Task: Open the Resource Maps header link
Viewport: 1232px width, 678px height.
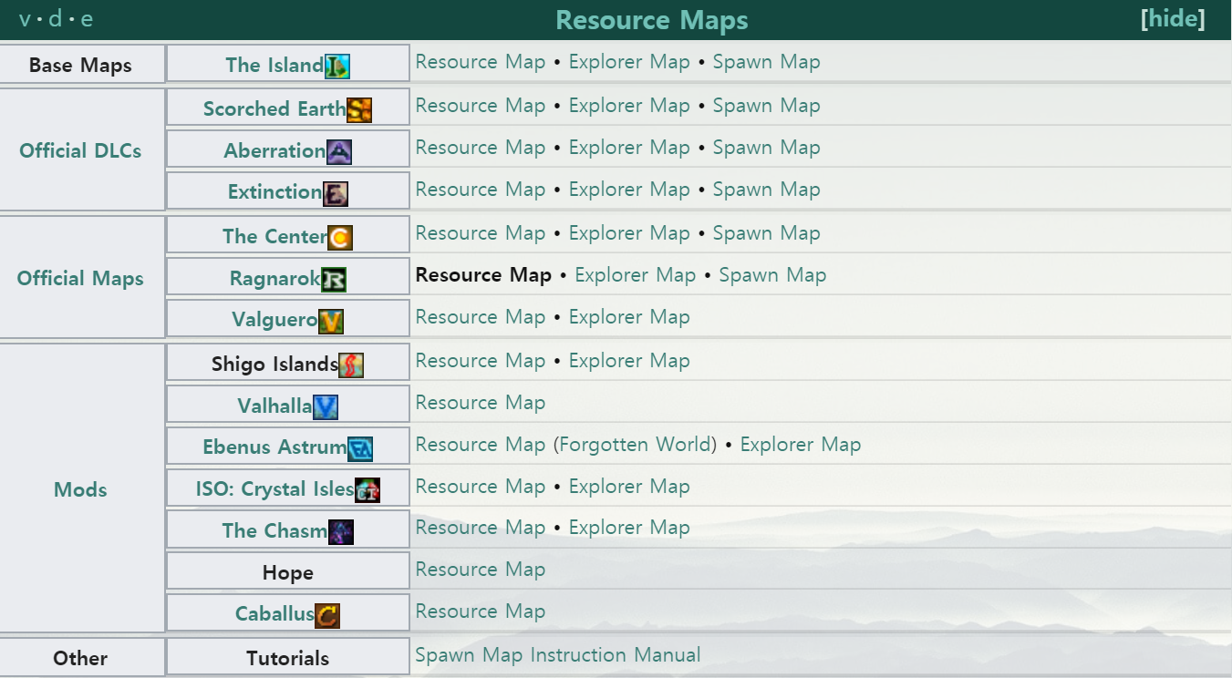Action: coord(652,20)
